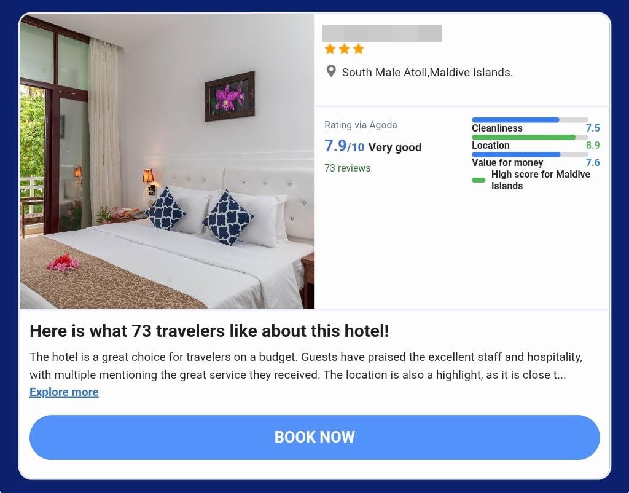Click the green Location score bar
Image resolution: width=629 pixels, height=493 pixels.
[x=530, y=137]
